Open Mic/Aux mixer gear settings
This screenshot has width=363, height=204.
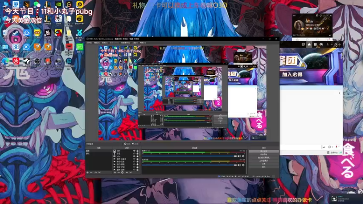click(243, 156)
